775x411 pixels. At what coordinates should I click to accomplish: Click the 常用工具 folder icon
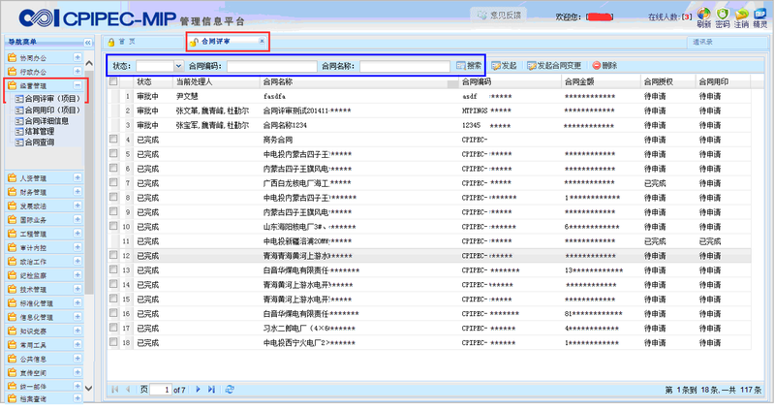[x=13, y=344]
